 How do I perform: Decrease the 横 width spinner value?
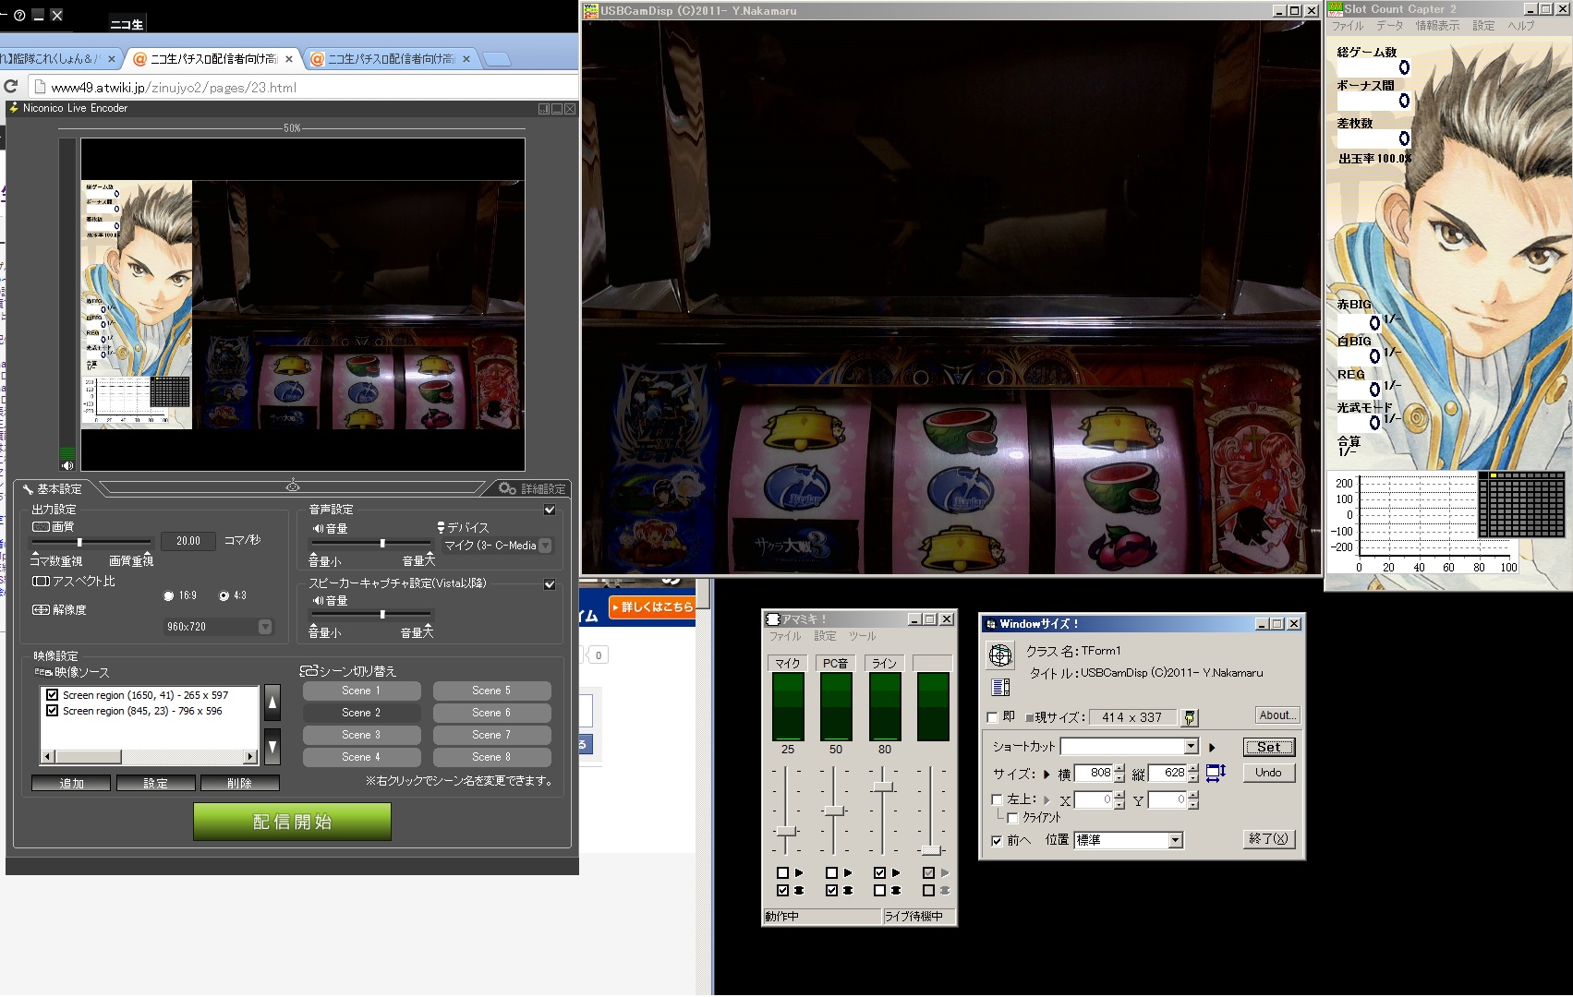pos(1119,777)
